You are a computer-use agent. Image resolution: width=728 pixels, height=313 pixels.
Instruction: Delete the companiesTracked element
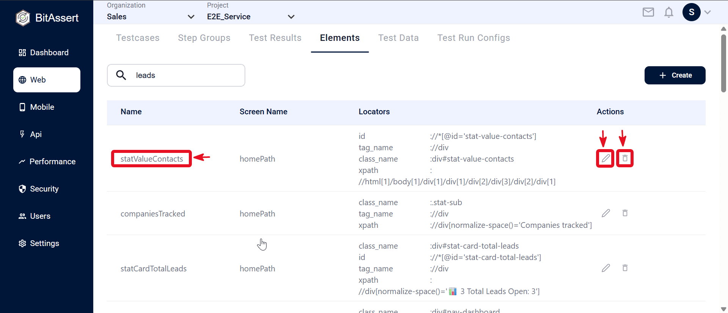625,213
